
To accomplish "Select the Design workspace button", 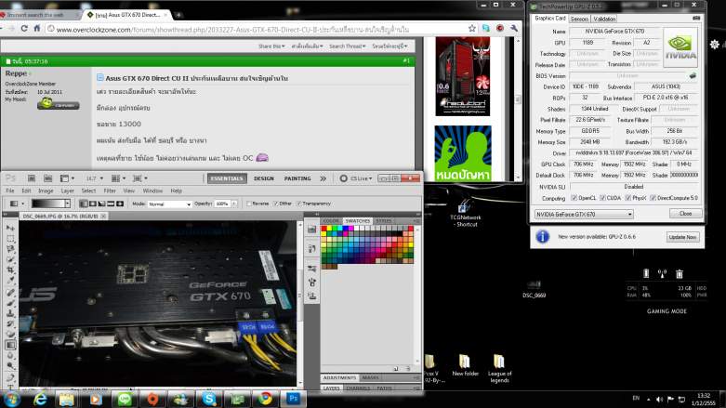I will 264,178.
